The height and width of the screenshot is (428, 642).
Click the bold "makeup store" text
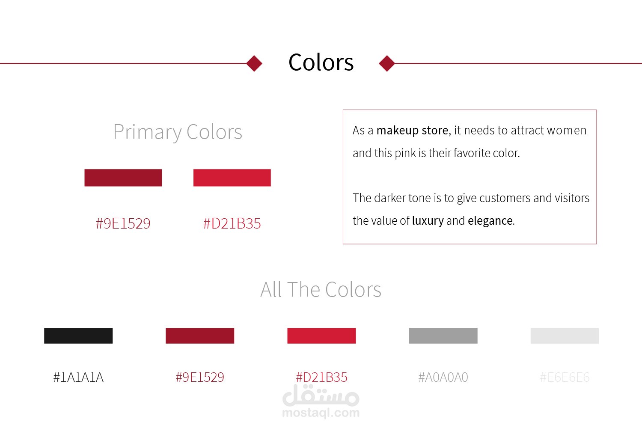click(x=412, y=130)
